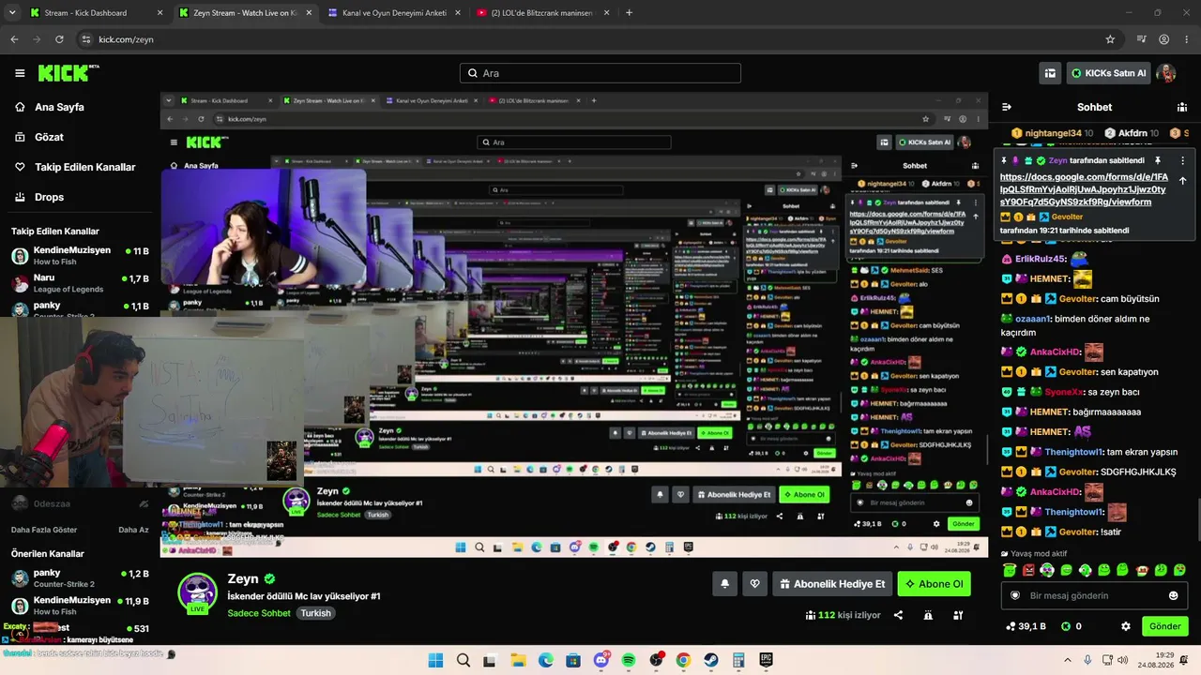Go back in browser history
Image resolution: width=1201 pixels, height=675 pixels.
[x=14, y=39]
